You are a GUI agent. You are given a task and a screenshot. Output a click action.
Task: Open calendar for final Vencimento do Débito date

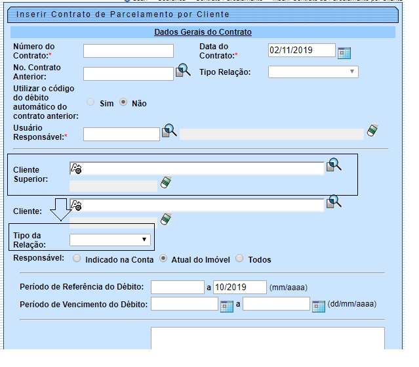coord(319,305)
